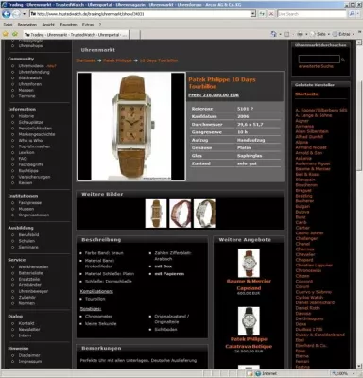
Task: Click the Favorites star icon
Action: point(6,34)
